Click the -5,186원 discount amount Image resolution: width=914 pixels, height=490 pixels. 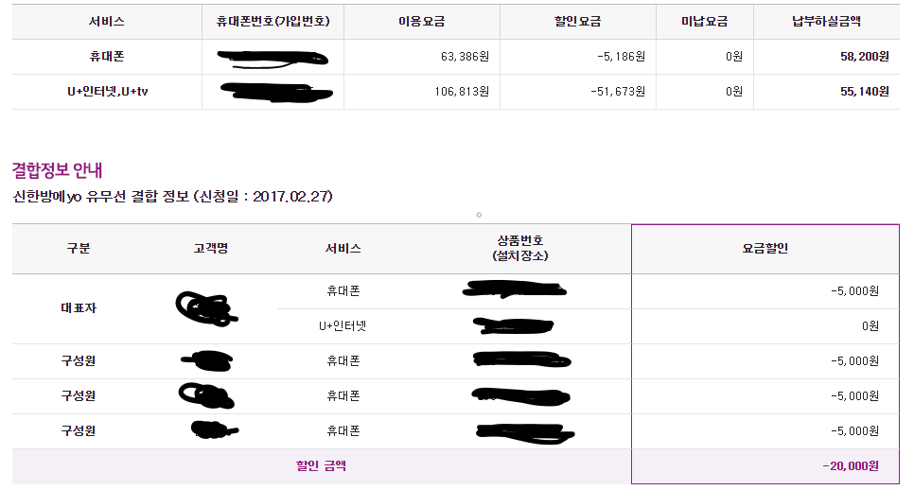click(x=621, y=57)
